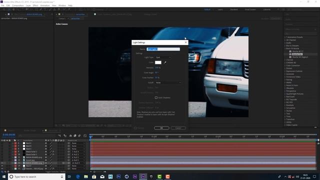Image resolution: width=320 pixels, height=180 pixels.
Task: Select the Small Screen workspace
Action: click(250, 9)
